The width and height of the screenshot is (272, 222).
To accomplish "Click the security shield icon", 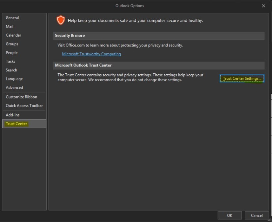I will click(x=61, y=20).
